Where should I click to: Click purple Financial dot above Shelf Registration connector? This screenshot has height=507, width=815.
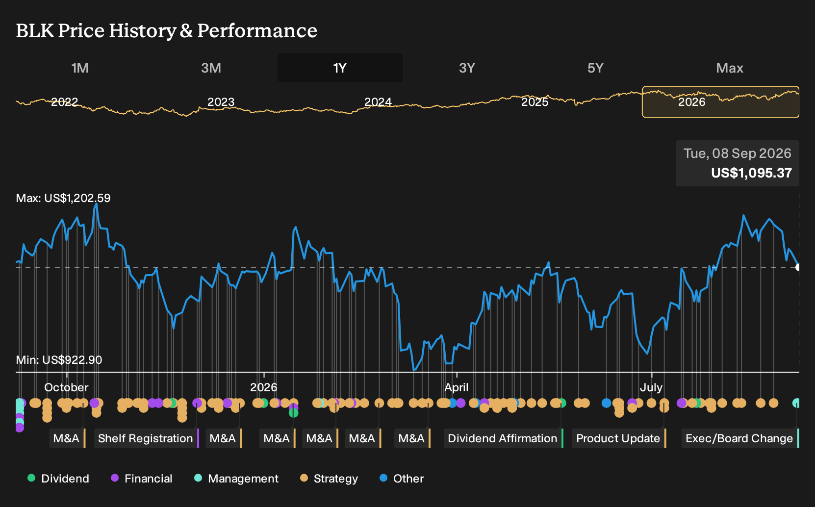tap(197, 403)
